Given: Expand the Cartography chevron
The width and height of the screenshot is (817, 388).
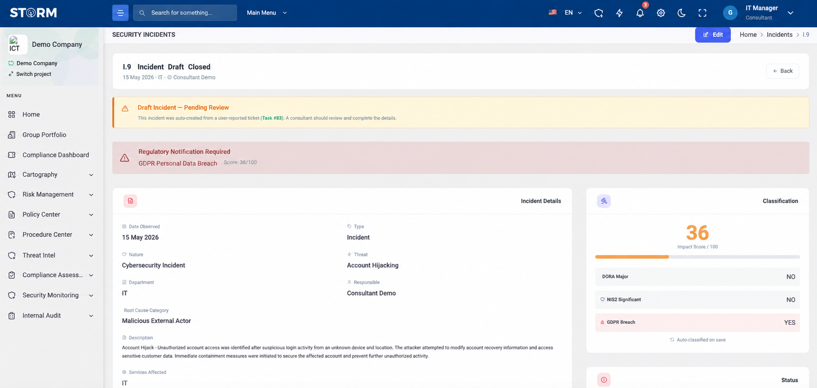Looking at the screenshot, I should click(91, 175).
